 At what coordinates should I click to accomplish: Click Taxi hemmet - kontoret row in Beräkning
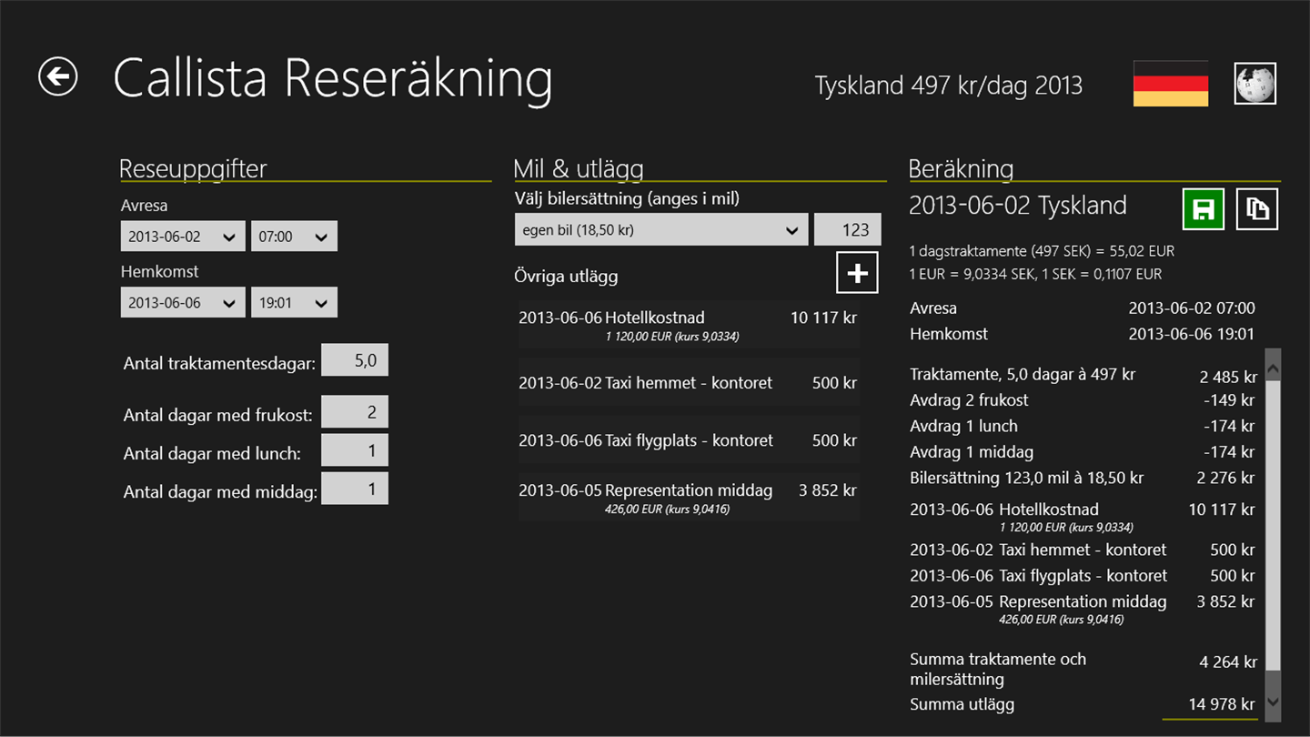1083,550
